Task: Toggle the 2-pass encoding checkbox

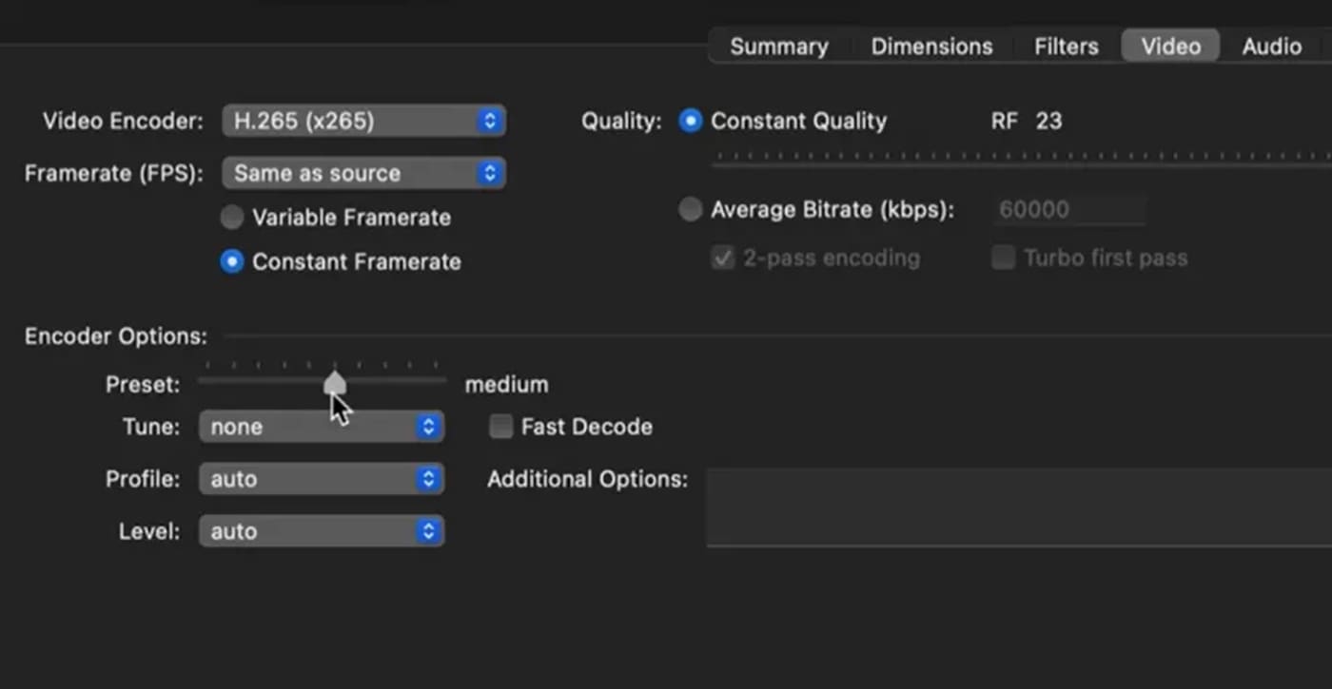Action: click(x=722, y=258)
